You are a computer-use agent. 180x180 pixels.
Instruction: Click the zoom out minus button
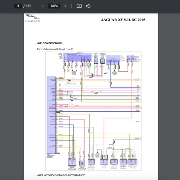tap(43, 6)
